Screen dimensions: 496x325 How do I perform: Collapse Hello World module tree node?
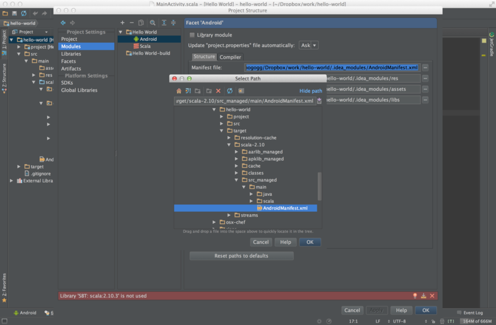120,32
